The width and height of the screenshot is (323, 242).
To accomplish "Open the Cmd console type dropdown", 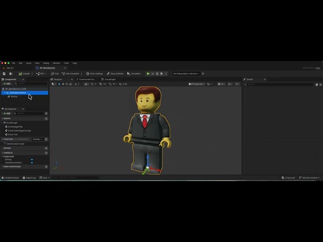I will 44,178.
